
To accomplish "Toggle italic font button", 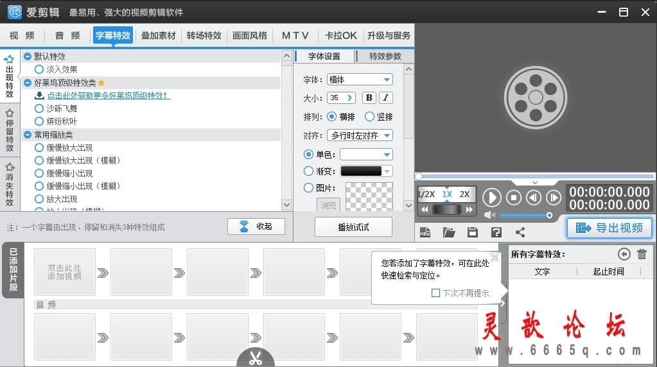I will tap(386, 98).
